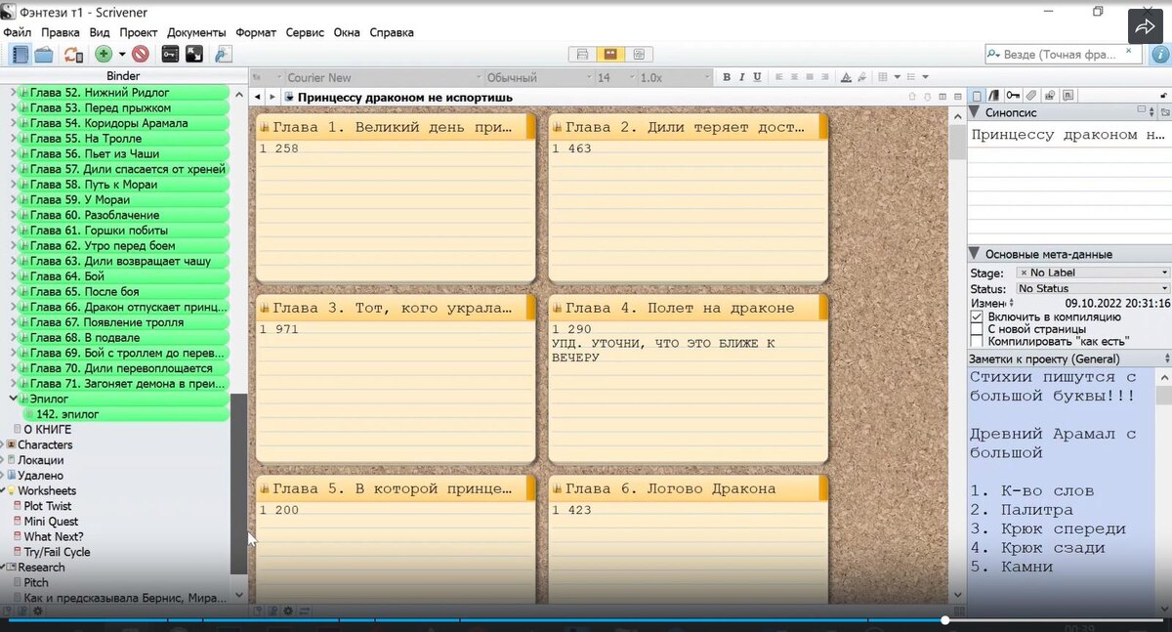Click the red trash/delete icon
The height and width of the screenshot is (632, 1172).
[141, 55]
